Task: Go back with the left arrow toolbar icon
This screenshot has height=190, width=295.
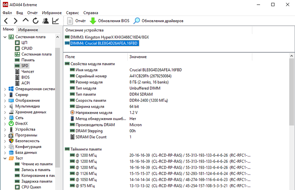Action: (x=6, y=21)
